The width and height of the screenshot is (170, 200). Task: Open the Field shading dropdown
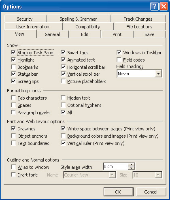[158, 74]
